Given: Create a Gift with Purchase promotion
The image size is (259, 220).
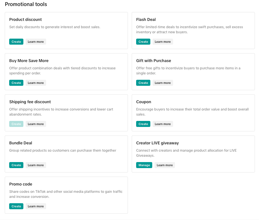Looking at the screenshot, I should (143, 83).
